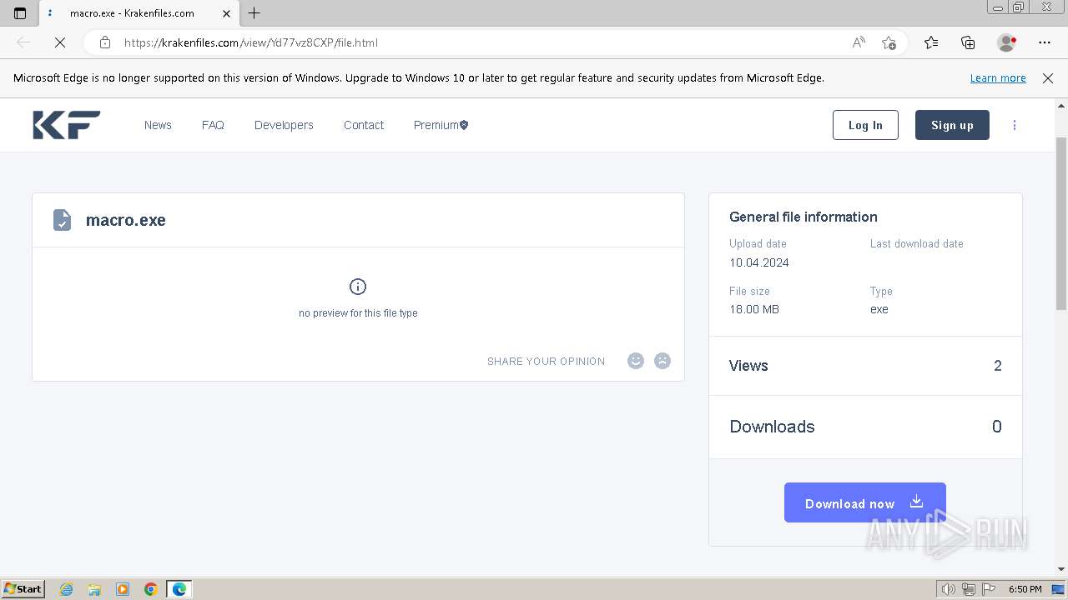Open the Action Center flag icon
The width and height of the screenshot is (1068, 600).
(x=988, y=589)
